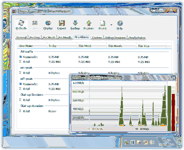This screenshot has width=184, height=150.
Task: Expand the Reset button dropdown arrow
Action: [x=111, y=25]
